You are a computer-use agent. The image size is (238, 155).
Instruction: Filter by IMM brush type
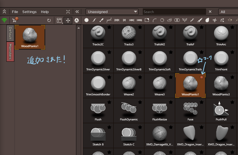coord(117,20)
